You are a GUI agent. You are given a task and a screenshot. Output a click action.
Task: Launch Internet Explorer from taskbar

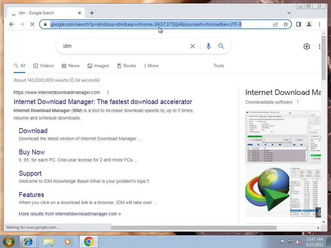click(x=28, y=242)
